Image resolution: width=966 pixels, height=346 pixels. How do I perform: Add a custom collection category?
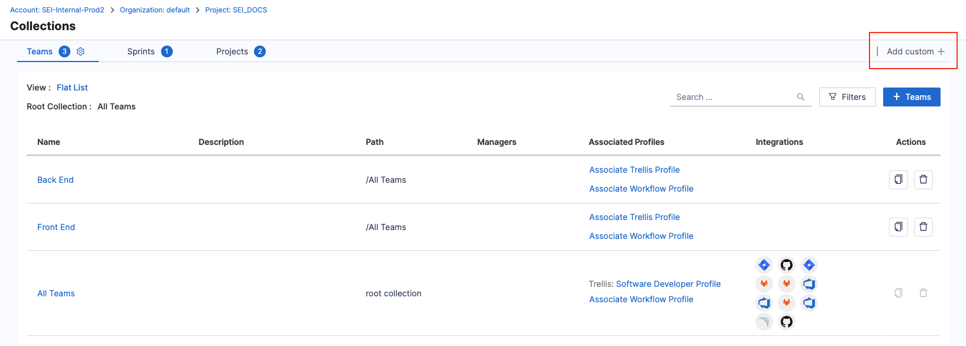click(915, 51)
